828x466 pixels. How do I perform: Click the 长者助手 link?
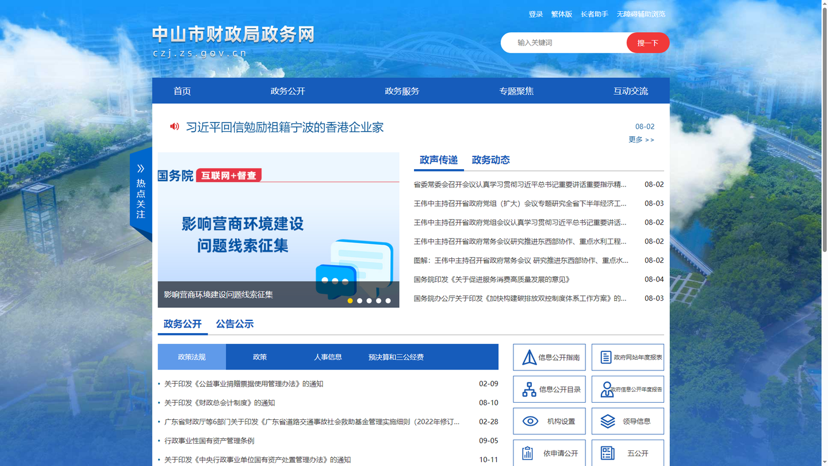(595, 14)
